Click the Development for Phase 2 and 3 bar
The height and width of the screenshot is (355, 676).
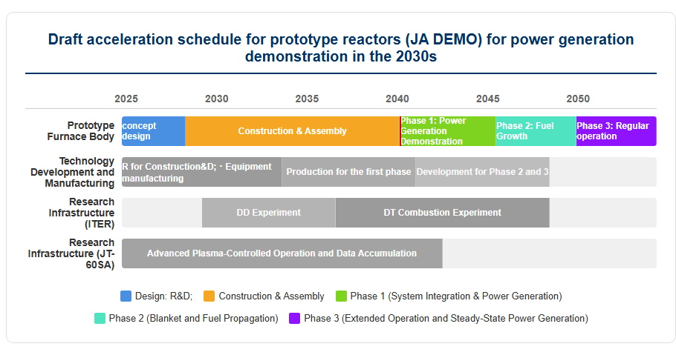482,172
